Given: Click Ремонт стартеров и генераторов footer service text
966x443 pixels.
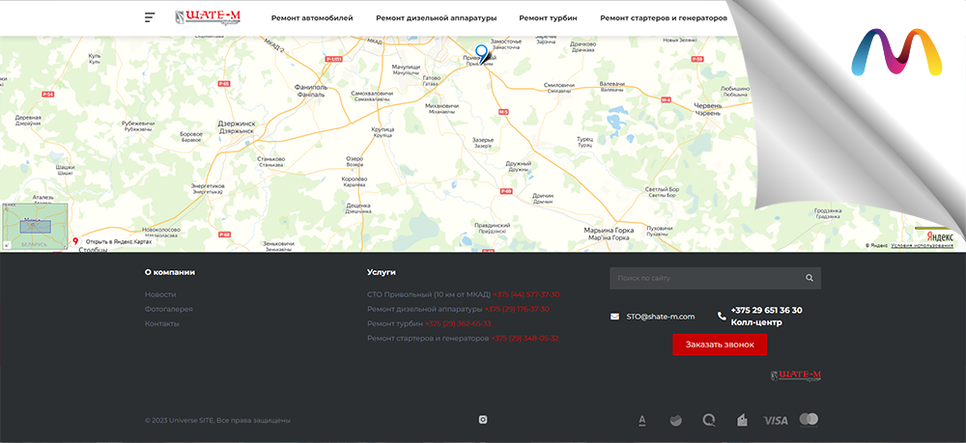Looking at the screenshot, I should 428,339.
